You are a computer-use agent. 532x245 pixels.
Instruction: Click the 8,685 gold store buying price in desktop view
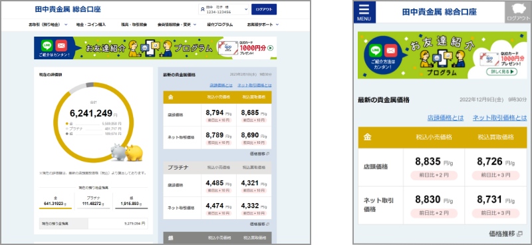250,113
